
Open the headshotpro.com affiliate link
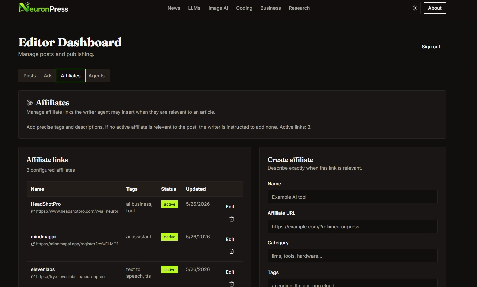(77, 211)
